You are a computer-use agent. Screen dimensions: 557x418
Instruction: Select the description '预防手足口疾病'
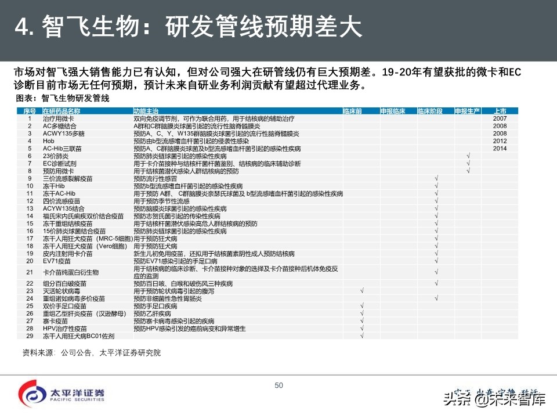click(x=155, y=306)
